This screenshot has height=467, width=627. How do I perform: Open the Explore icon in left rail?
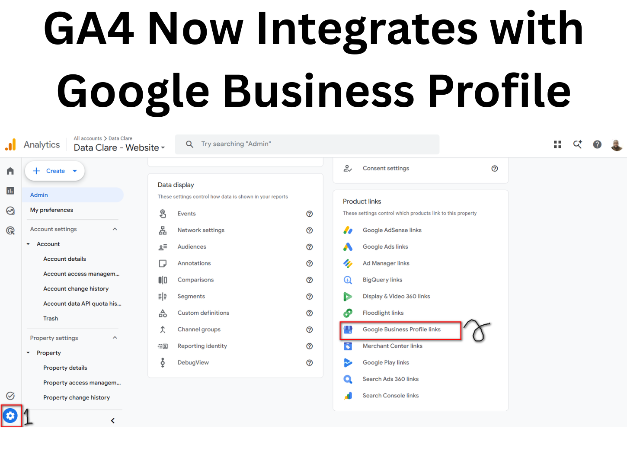(10, 211)
